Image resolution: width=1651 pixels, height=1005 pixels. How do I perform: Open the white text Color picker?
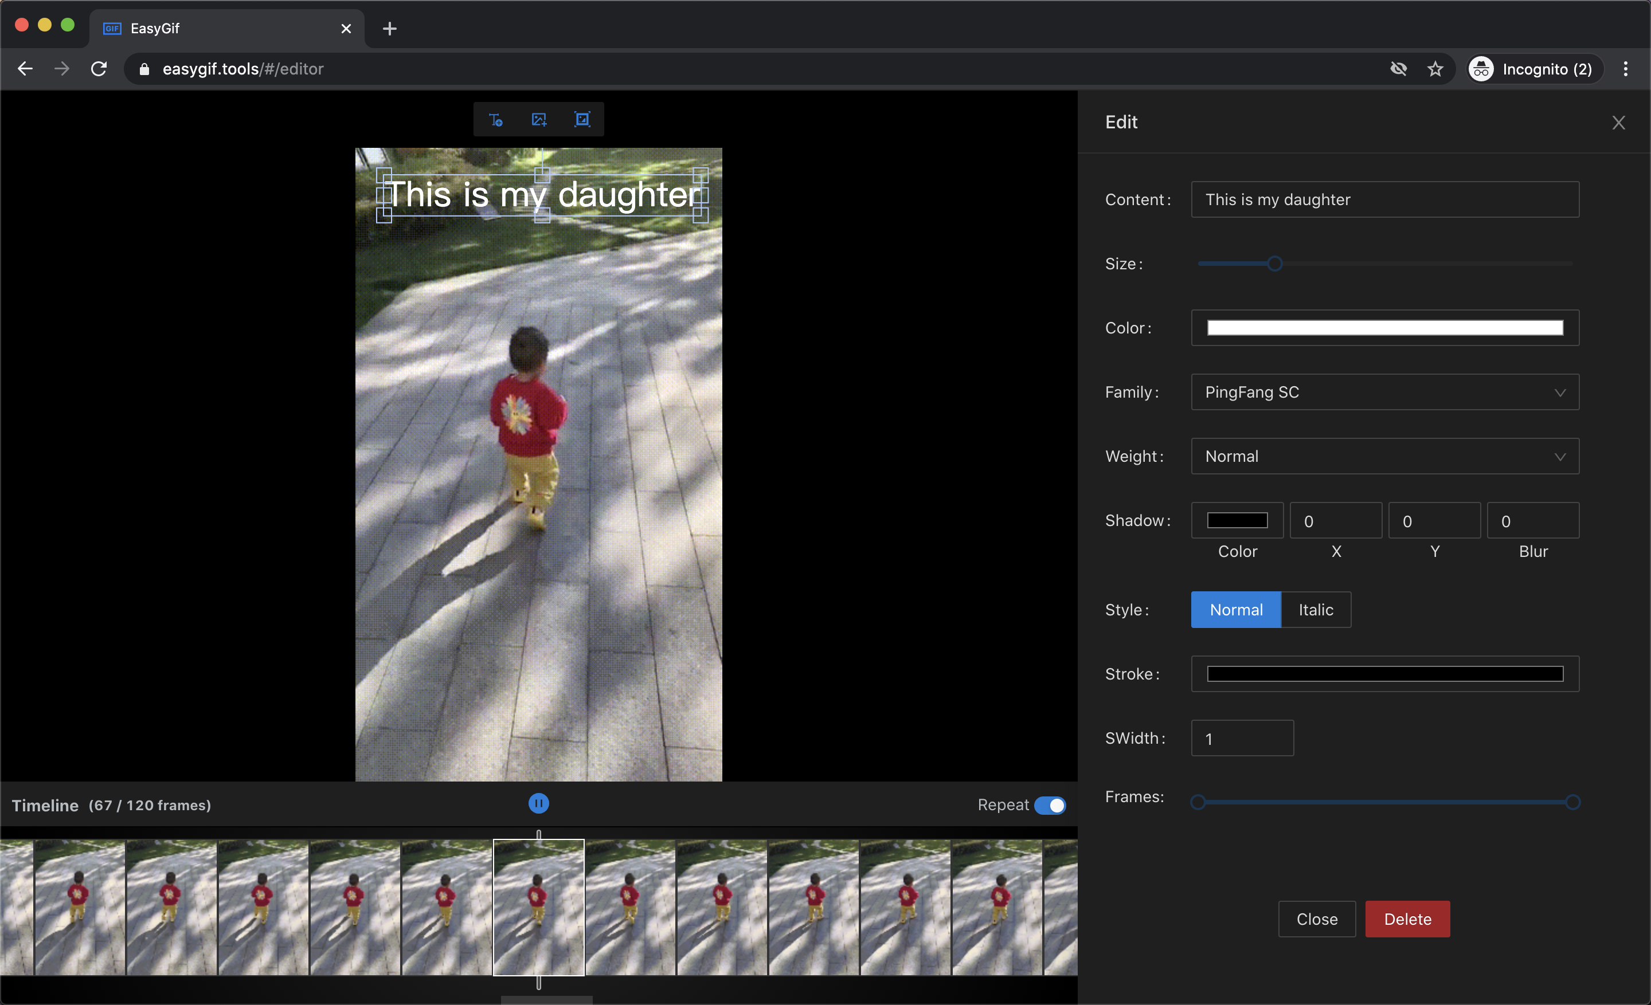(x=1384, y=327)
